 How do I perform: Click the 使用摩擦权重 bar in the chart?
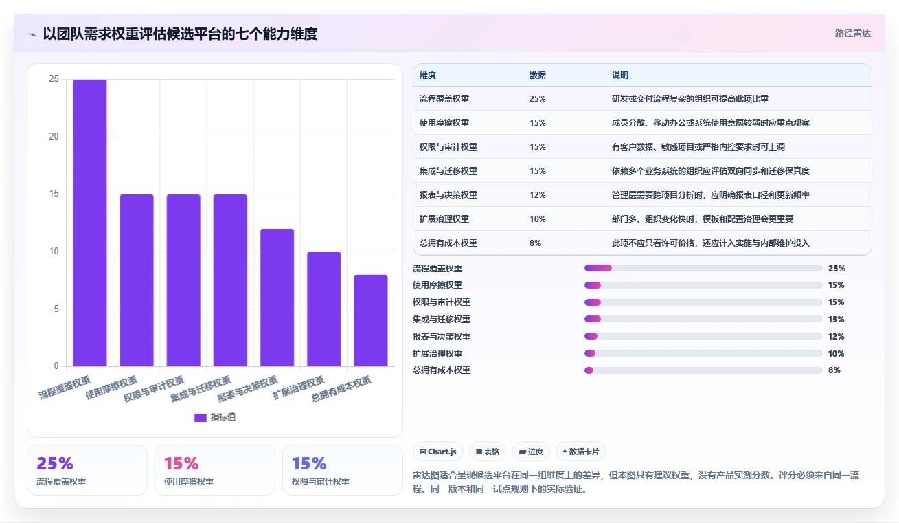pyautogui.click(x=137, y=280)
